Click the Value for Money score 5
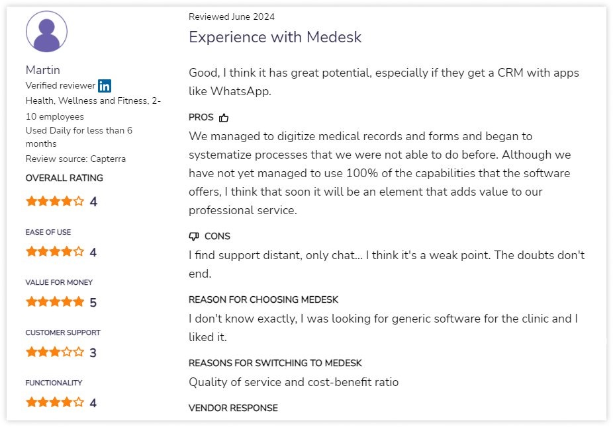 click(x=93, y=303)
